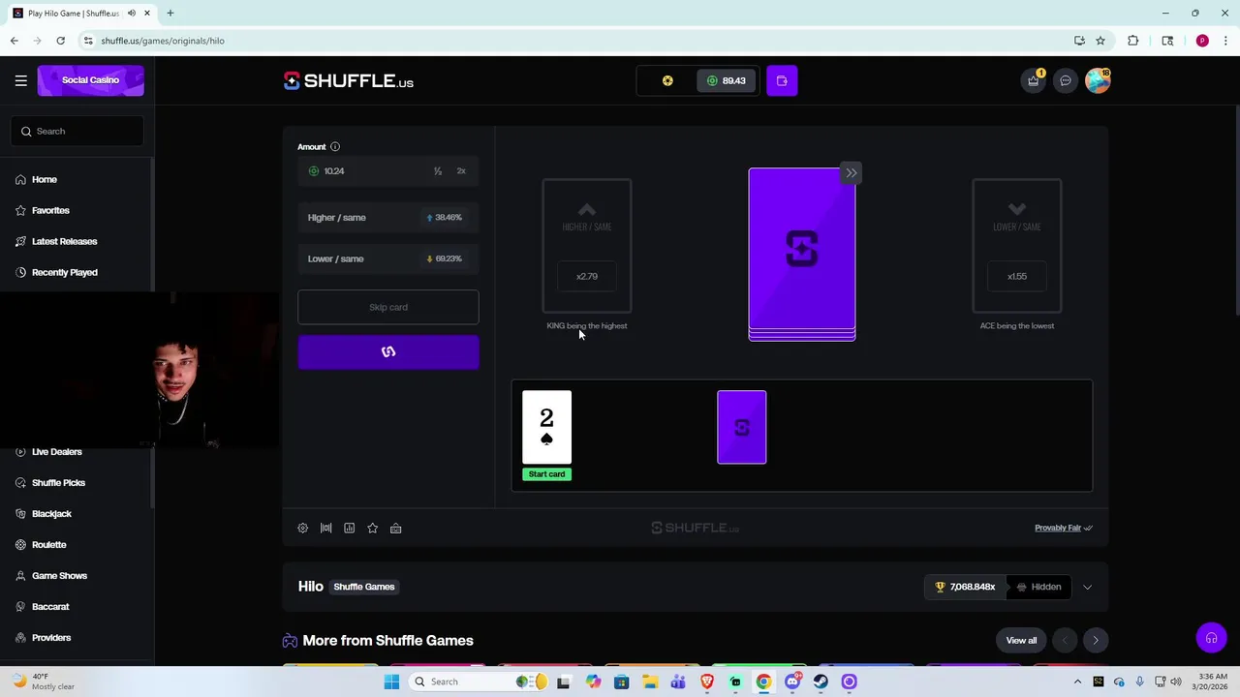Expand the Hilo game info chevron
Image resolution: width=1240 pixels, height=697 pixels.
pyautogui.click(x=1087, y=587)
